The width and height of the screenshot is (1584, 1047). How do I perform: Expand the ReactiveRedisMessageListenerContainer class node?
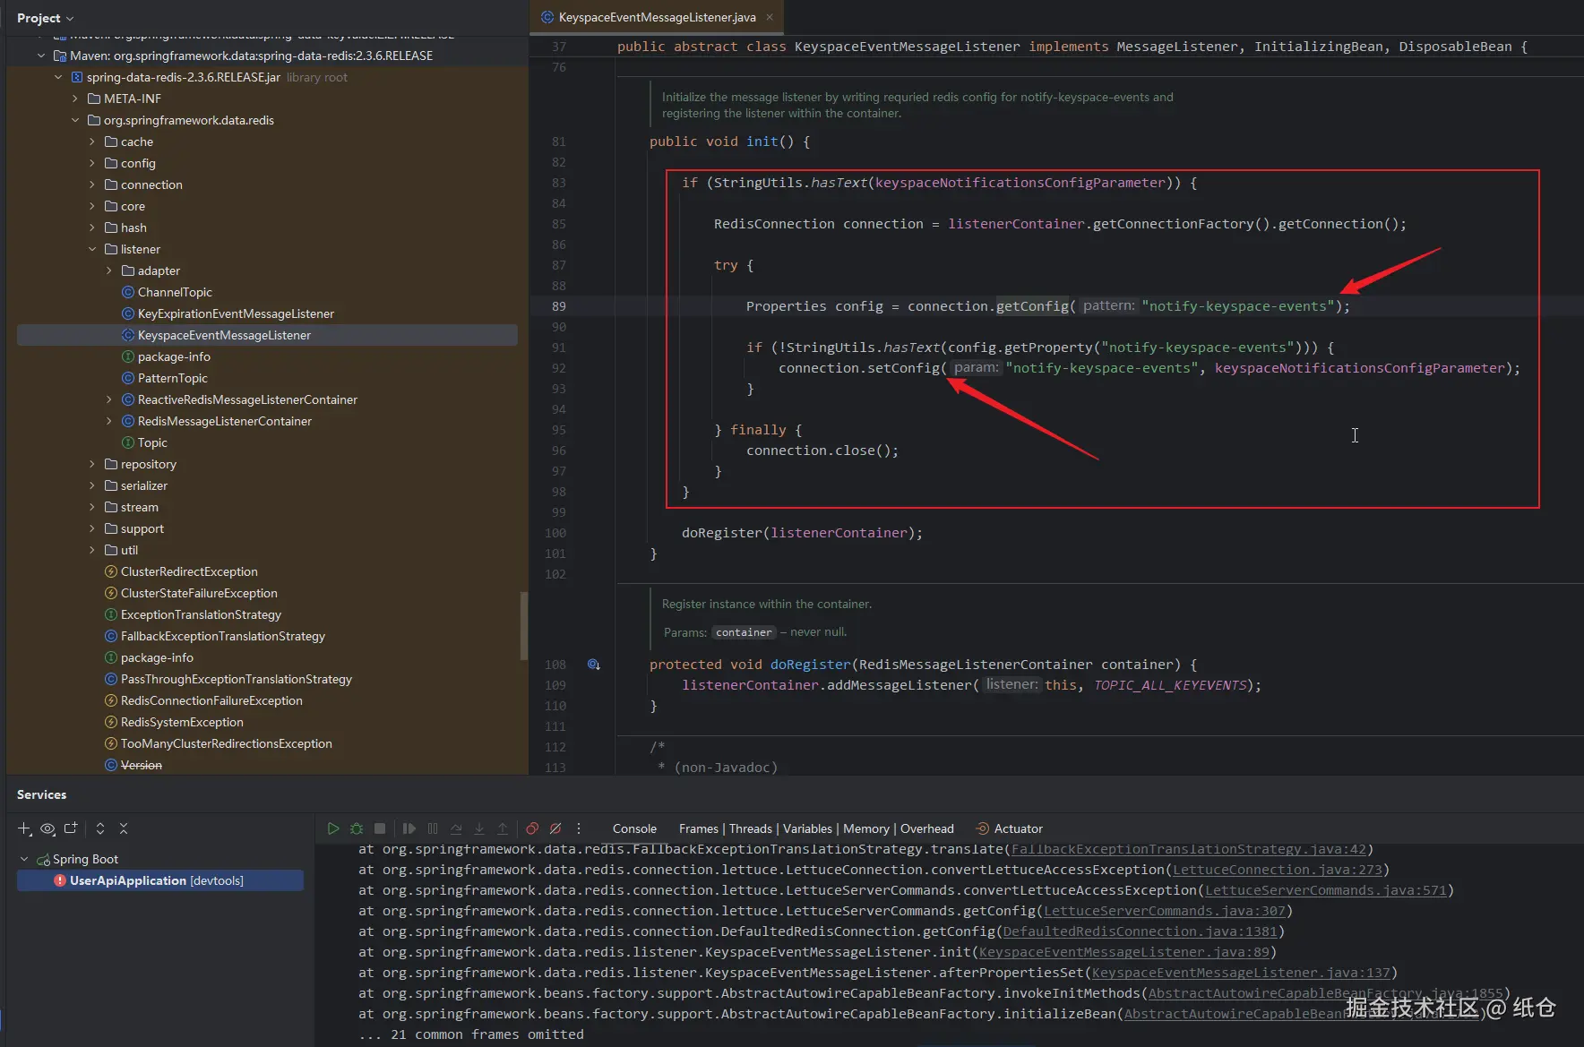(x=109, y=399)
